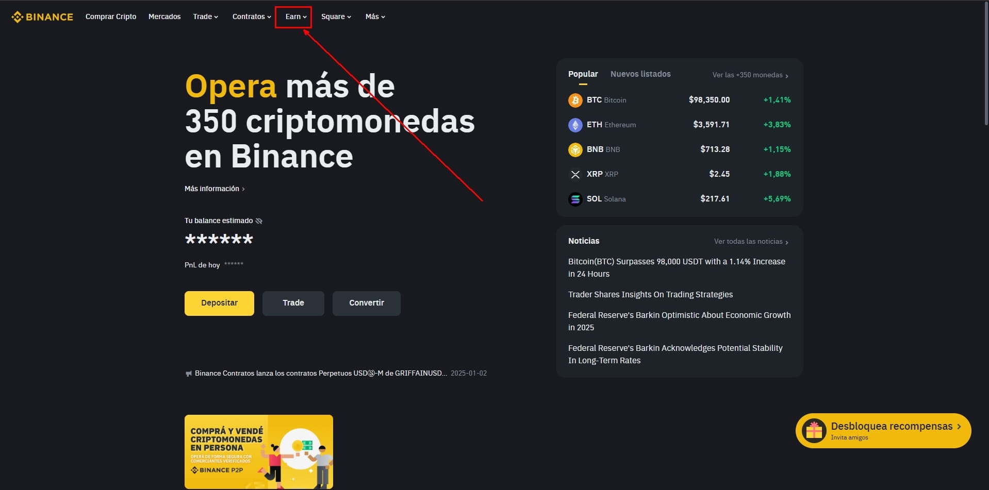
Task: Open Trader Shares Insights news item
Action: coord(650,295)
